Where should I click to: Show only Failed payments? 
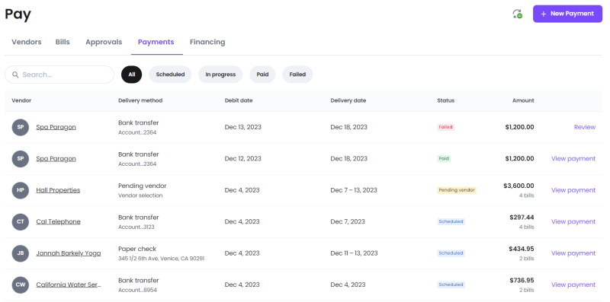[297, 75]
